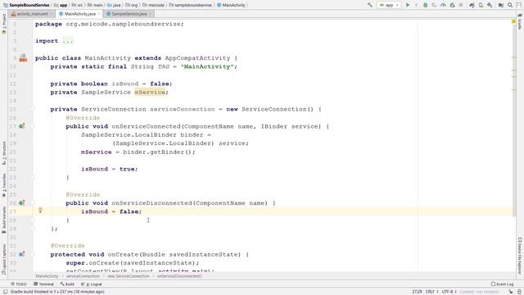The image size is (524, 295).
Task: Open the Logcat tool window
Action: pos(92,284)
